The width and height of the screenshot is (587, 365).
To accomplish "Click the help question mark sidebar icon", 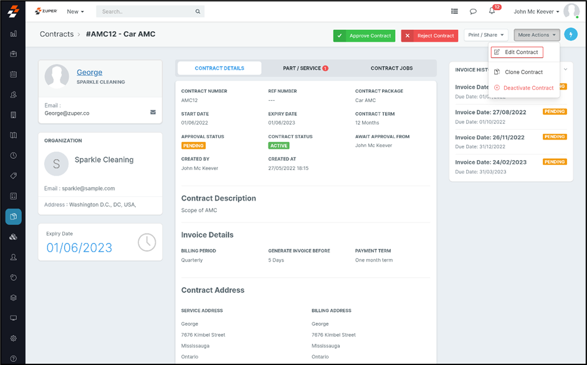I will [x=13, y=358].
